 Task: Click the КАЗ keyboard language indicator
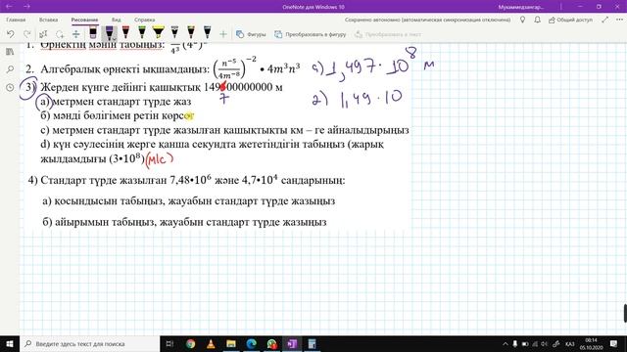[x=570, y=343]
